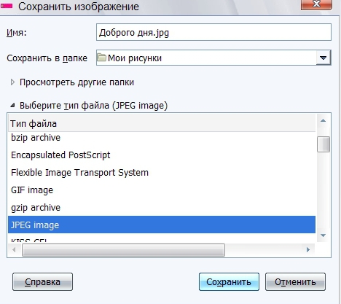Click the Имя filename input field
The width and height of the screenshot is (341, 304).
coord(213,32)
